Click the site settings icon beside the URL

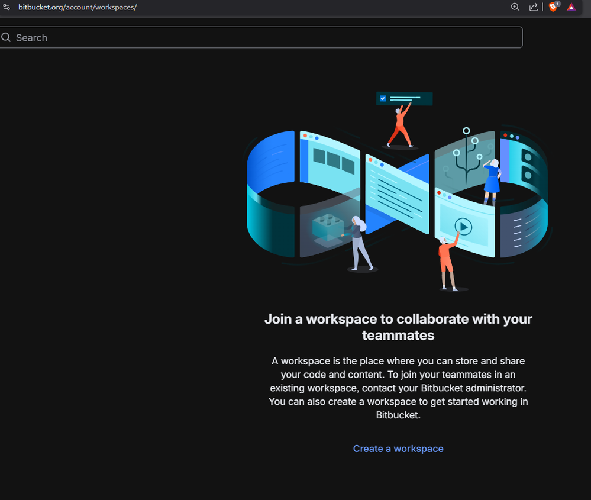tap(7, 7)
